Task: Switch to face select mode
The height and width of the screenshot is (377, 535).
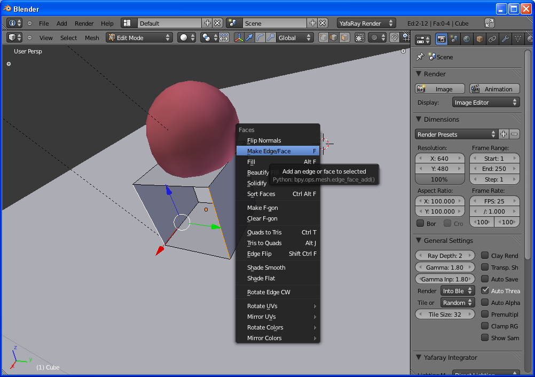Action: [344, 37]
